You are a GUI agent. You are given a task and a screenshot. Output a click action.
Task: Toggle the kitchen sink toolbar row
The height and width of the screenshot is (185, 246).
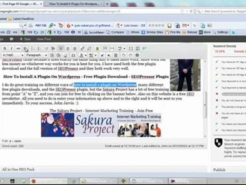click(138, 49)
